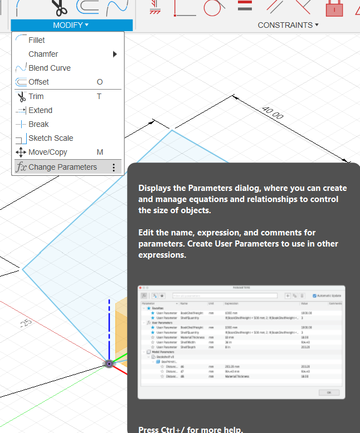Choose Chamfer from the Modify menu
Viewport: 360px width, 433px height.
[68, 54]
